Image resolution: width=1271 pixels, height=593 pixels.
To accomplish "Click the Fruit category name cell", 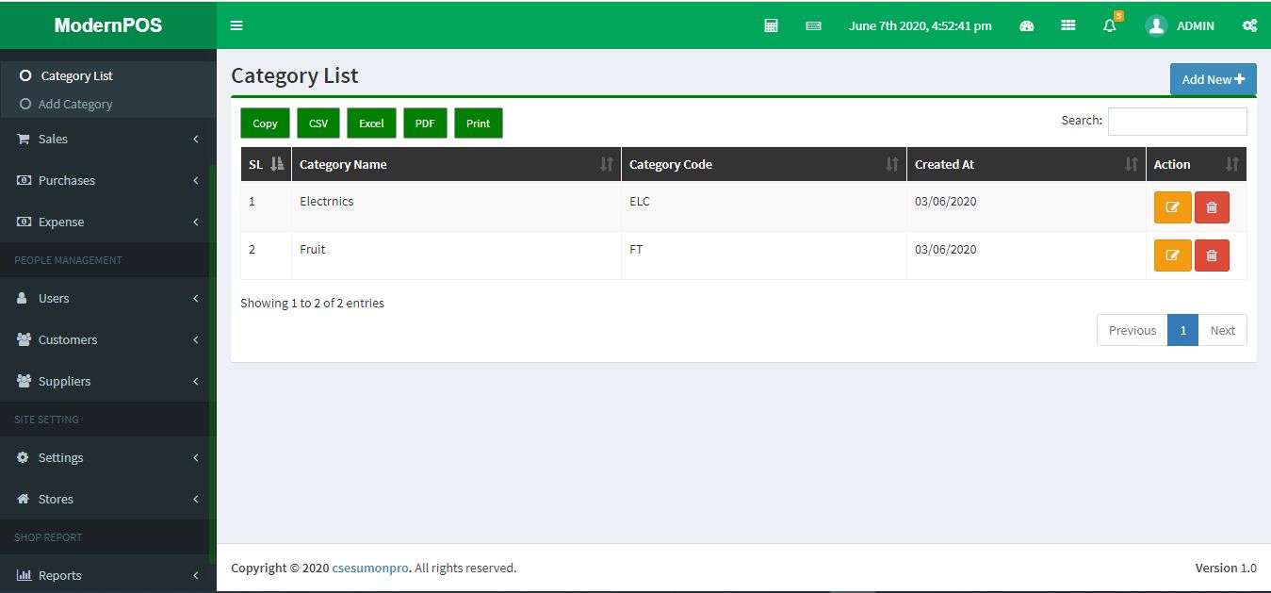I will point(457,255).
